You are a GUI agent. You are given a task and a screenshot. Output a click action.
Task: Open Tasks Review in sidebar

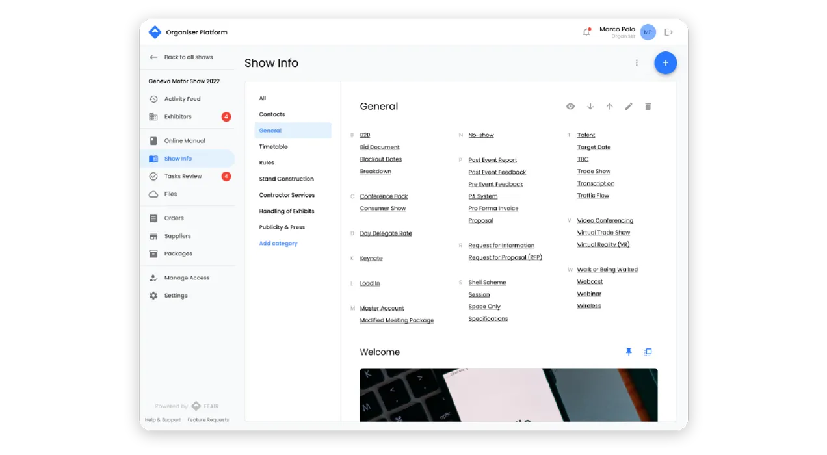[x=183, y=176]
